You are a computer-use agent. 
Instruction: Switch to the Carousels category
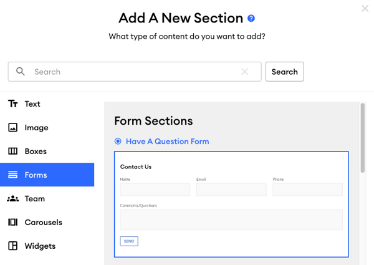pos(44,223)
